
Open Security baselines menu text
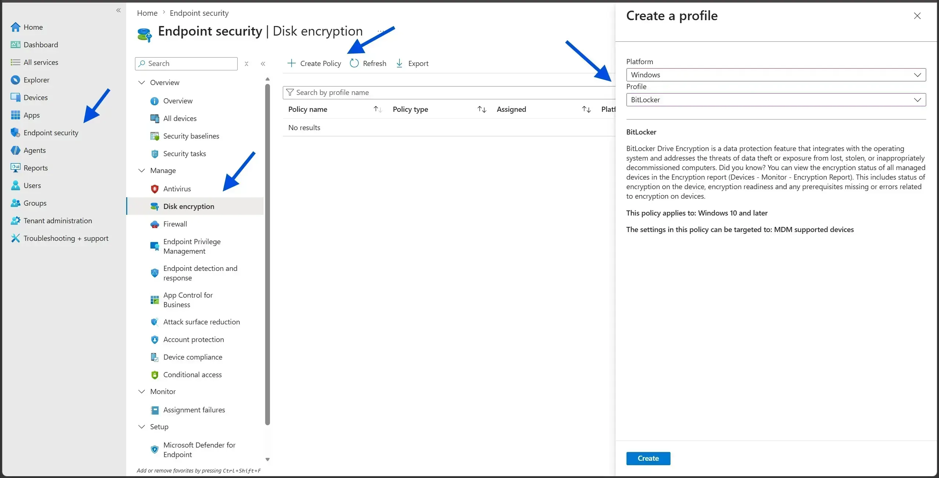pos(191,136)
